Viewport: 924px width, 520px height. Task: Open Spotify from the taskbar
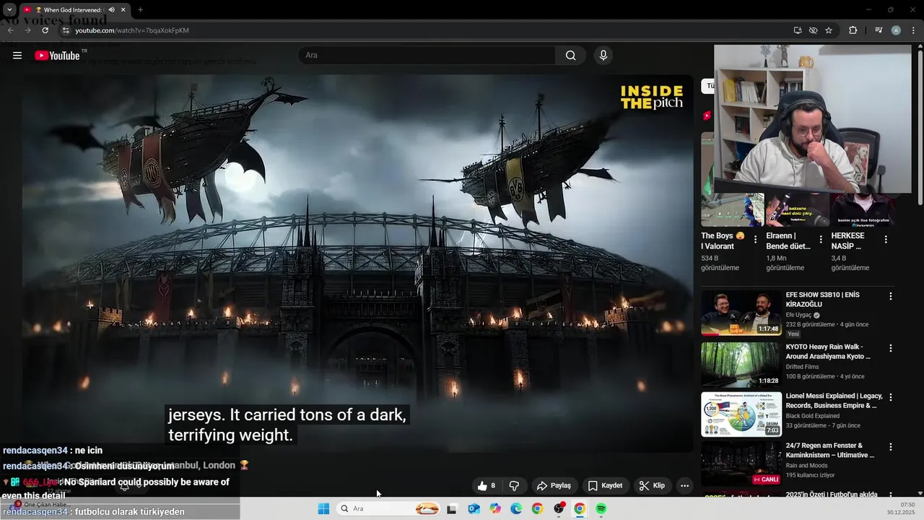pos(601,509)
